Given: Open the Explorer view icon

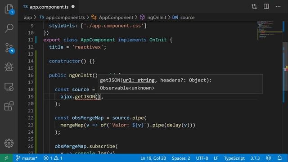Looking at the screenshot, I should tap(9, 9).
